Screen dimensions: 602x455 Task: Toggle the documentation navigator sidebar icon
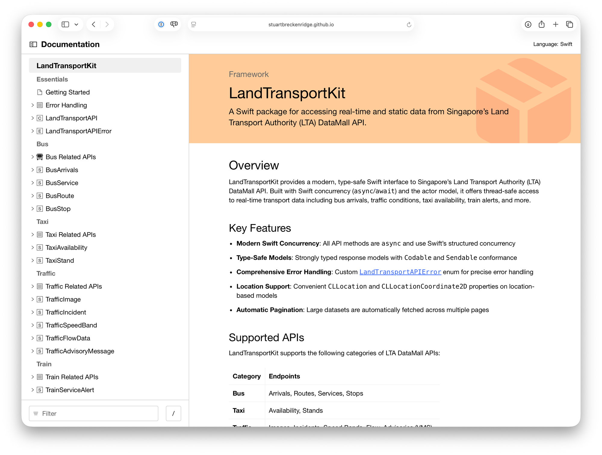tap(33, 44)
